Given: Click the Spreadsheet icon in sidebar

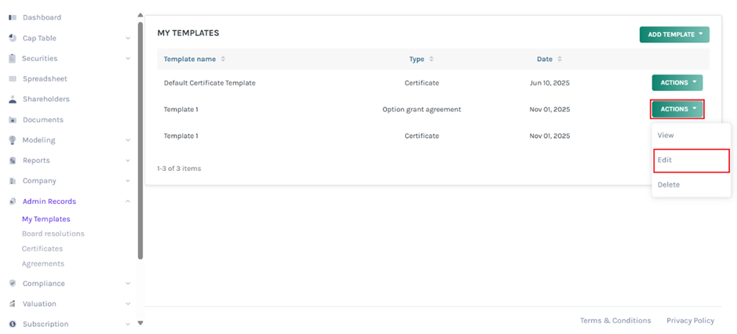Looking at the screenshot, I should 13,79.
